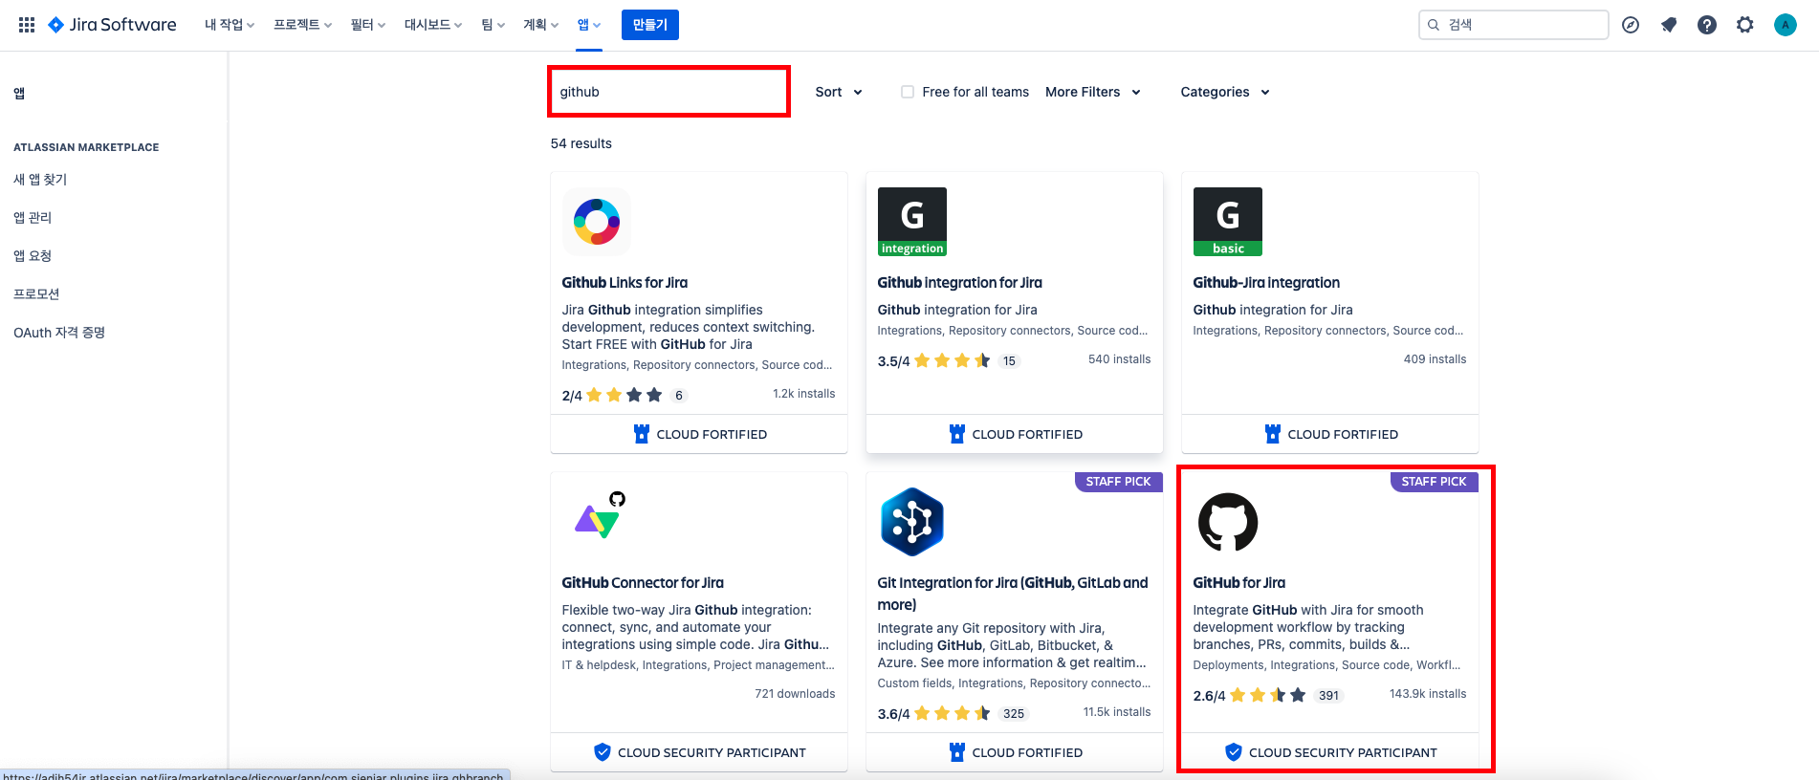Screen dimensions: 1819x780
Task: Click Cloud Fortified badge on Github integration card
Action: pos(1016,434)
